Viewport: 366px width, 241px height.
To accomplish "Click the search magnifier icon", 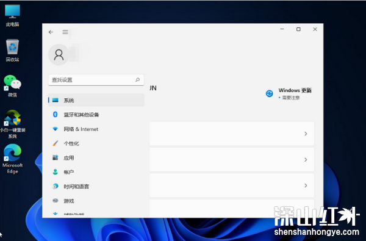I will coord(137,80).
